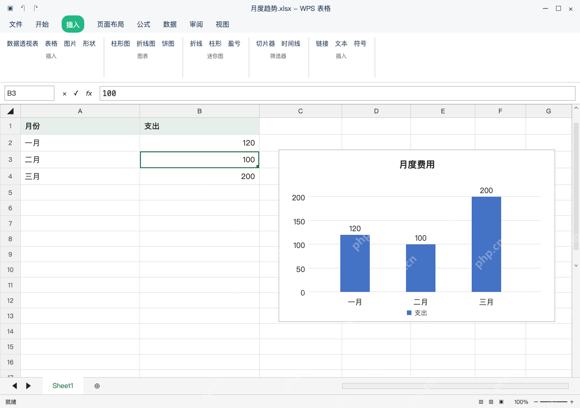Open the 公式 tab
580x408 pixels.
tap(144, 24)
